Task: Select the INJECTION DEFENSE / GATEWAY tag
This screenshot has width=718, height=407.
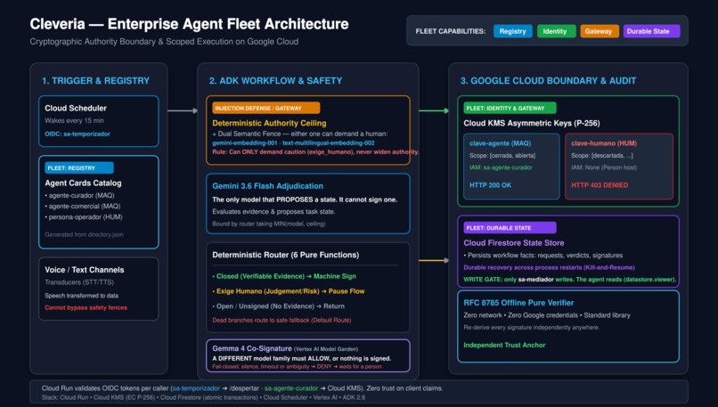Action: tap(265, 108)
